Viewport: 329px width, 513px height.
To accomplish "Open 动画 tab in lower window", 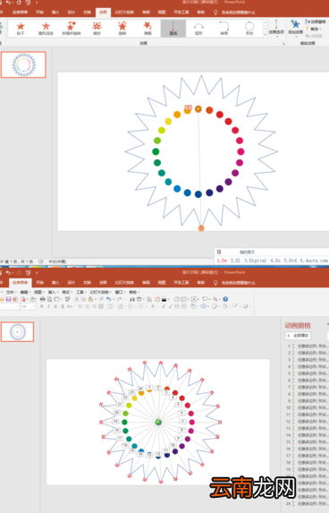I will pos(103,282).
